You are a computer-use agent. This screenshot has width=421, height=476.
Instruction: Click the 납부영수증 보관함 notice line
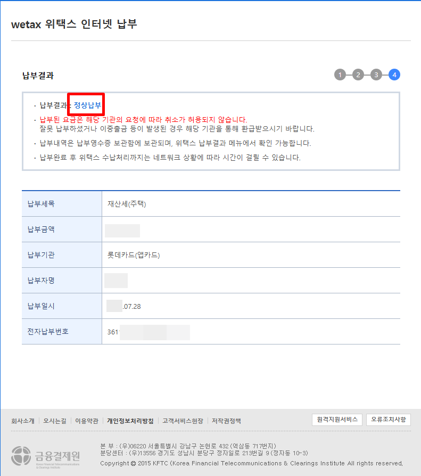[176, 143]
